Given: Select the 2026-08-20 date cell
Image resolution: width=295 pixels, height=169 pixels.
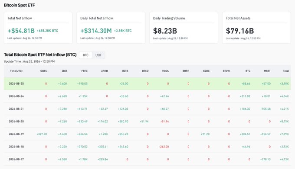Looking at the screenshot, I should pos(16,121).
